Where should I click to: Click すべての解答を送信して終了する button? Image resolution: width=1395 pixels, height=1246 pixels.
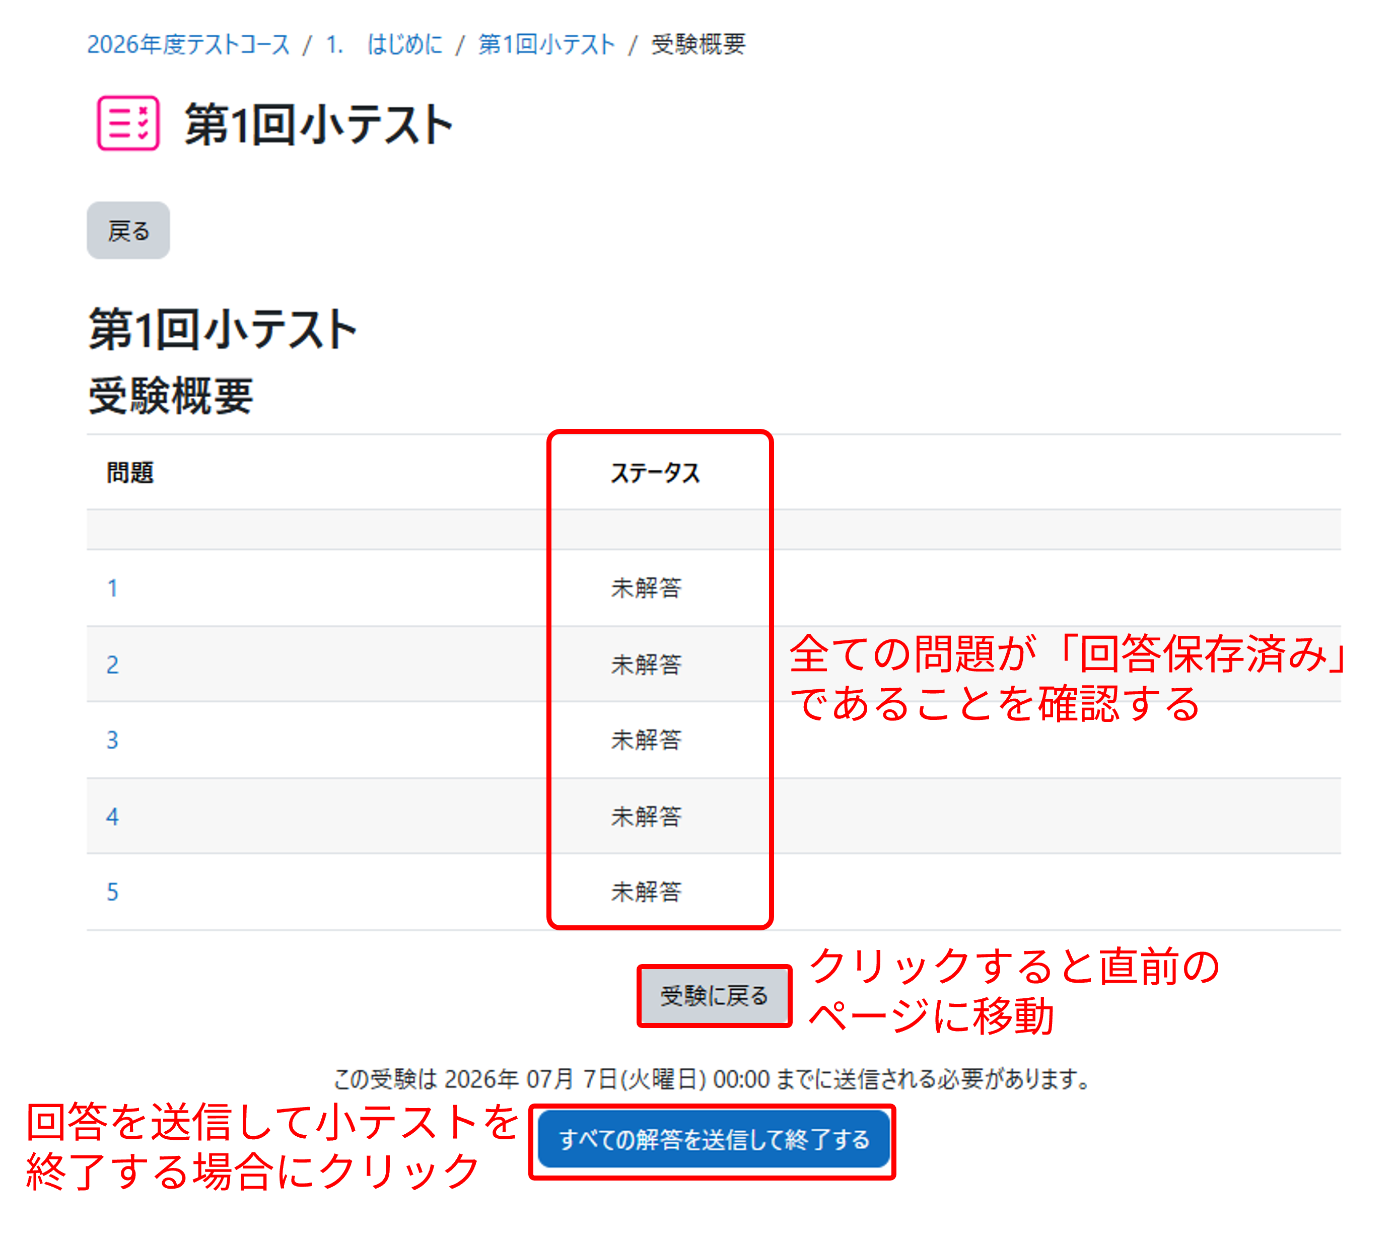pyautogui.click(x=714, y=1140)
